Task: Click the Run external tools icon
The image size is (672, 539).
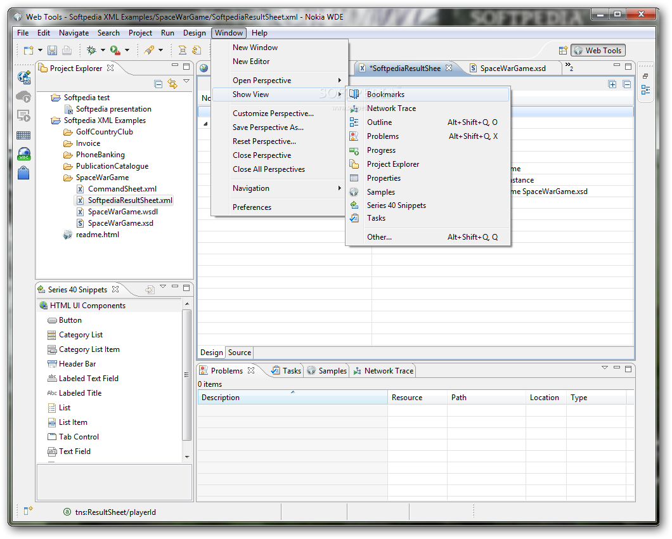Action: (115, 50)
